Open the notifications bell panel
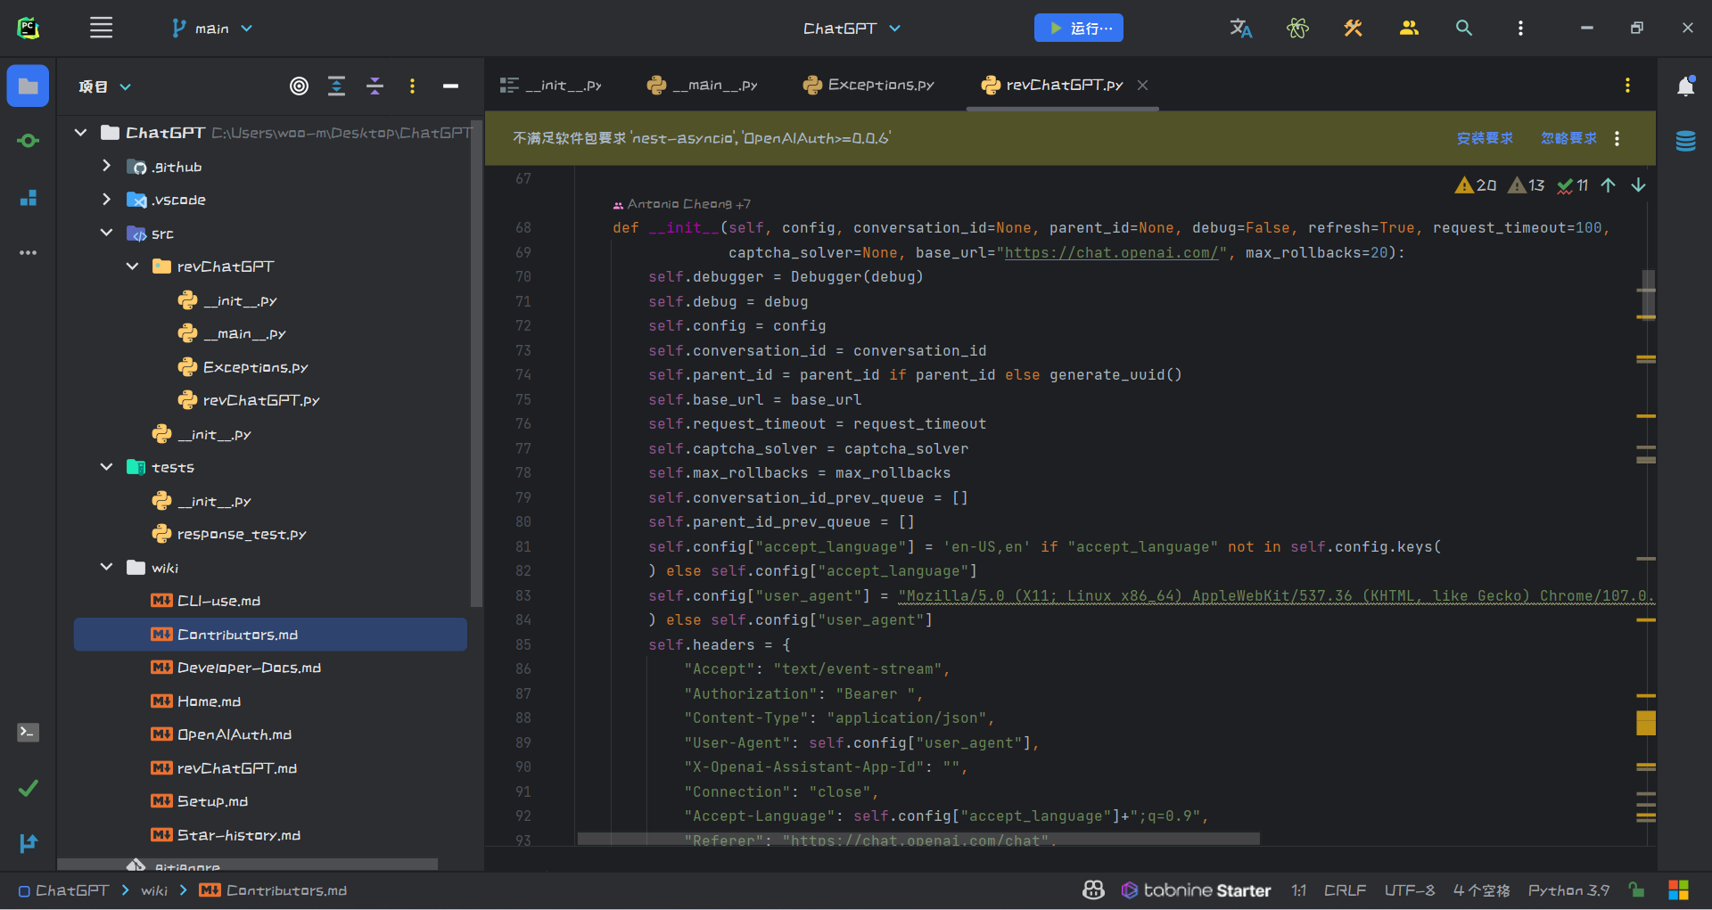 1685,86
